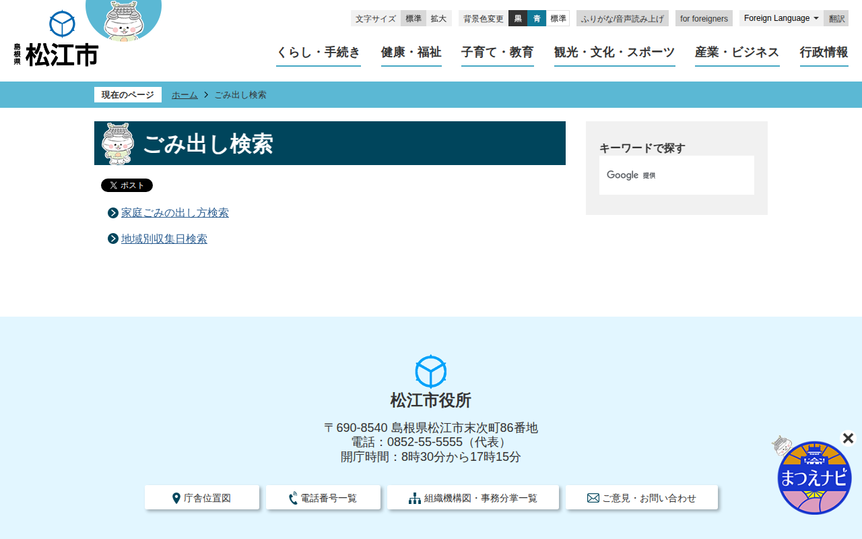Open the for foreigners page
This screenshot has width=862, height=539.
[x=704, y=18]
